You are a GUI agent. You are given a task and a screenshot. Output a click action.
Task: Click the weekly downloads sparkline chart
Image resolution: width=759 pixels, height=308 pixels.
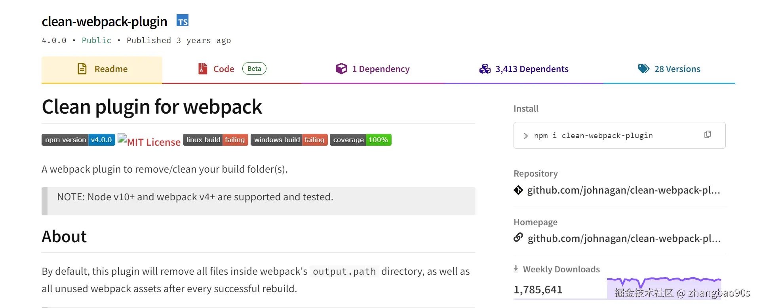[x=664, y=288]
